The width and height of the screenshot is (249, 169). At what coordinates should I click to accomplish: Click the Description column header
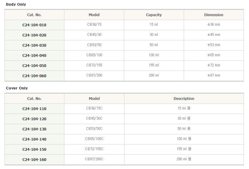coord(184,98)
